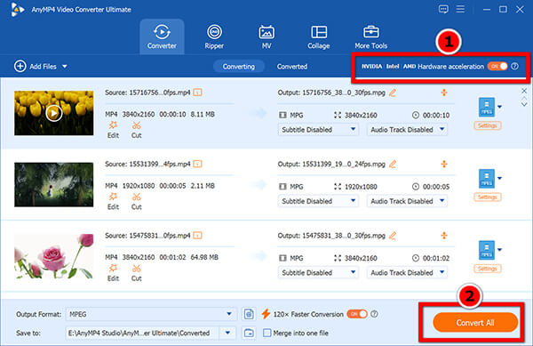Screen dimensions: 533x346
Task: Choose MPEG format icon for second video
Action: pos(487,179)
